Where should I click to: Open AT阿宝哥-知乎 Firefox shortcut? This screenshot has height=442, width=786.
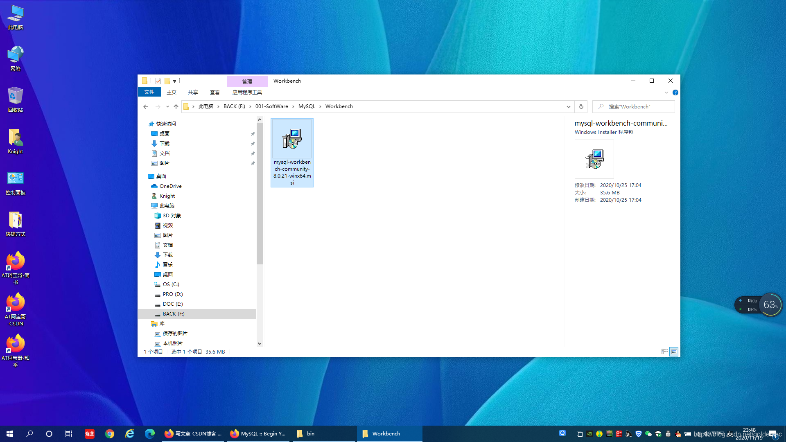pos(16,351)
